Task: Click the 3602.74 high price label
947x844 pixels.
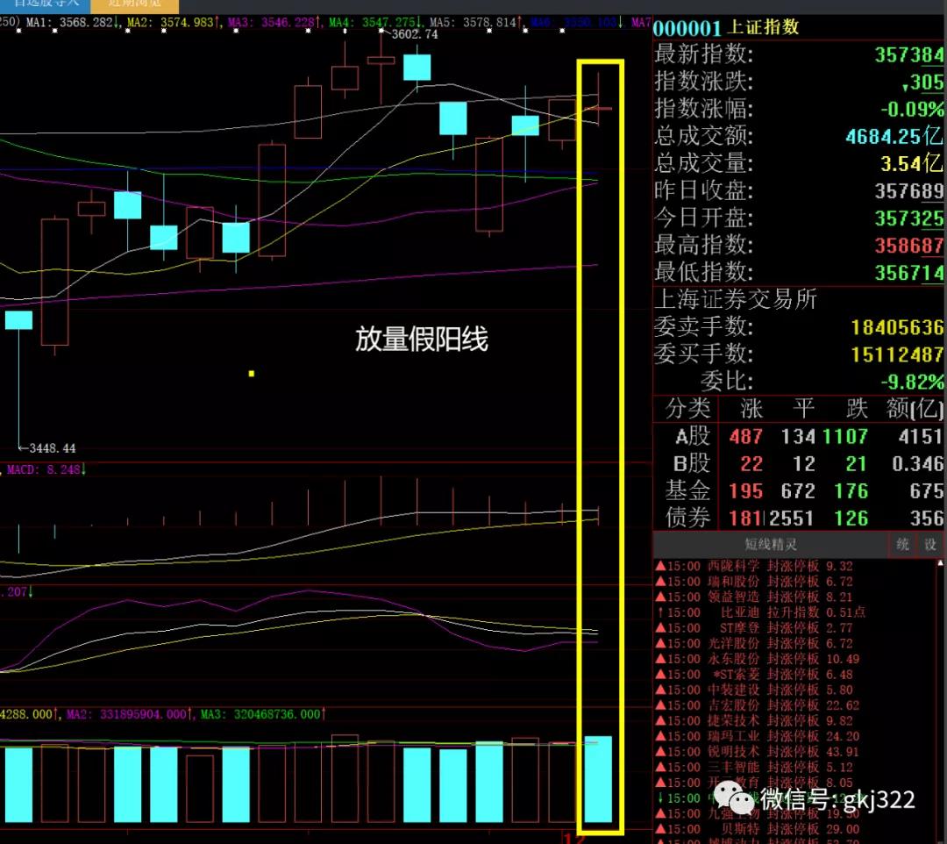Action: 414,35
